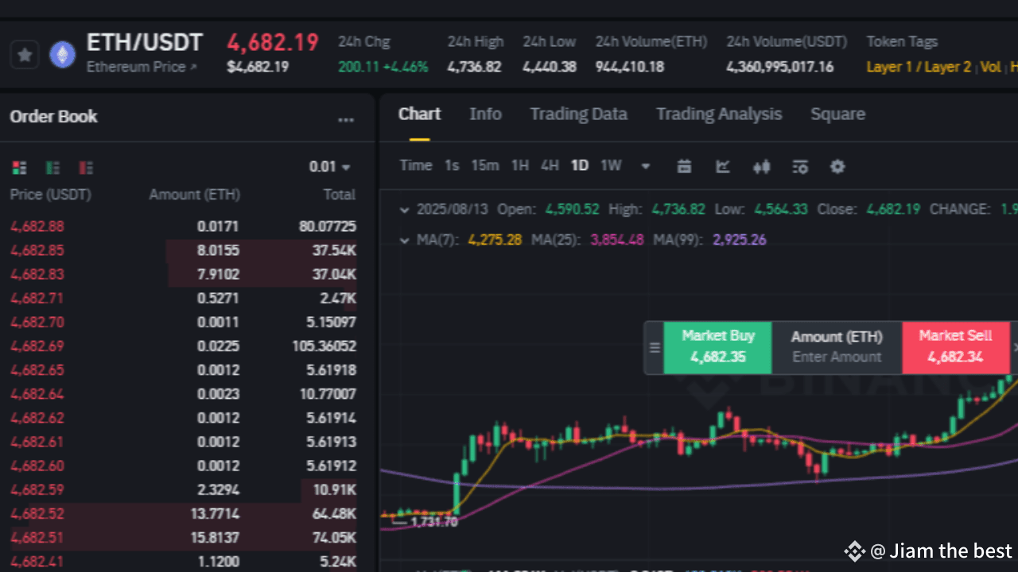The height and width of the screenshot is (572, 1018).
Task: Select the ask price 4,682.85
Action: [x=37, y=250]
